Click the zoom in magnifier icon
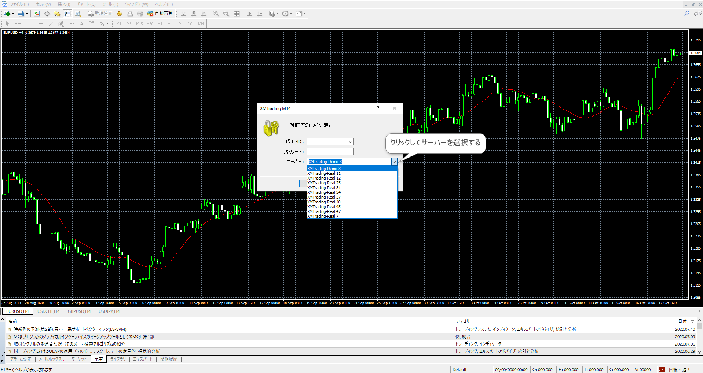 click(216, 14)
